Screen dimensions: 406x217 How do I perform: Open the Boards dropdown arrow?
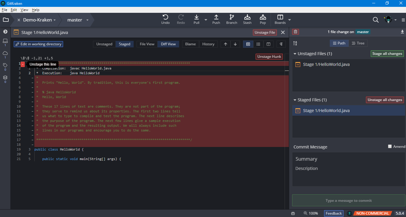click(289, 20)
